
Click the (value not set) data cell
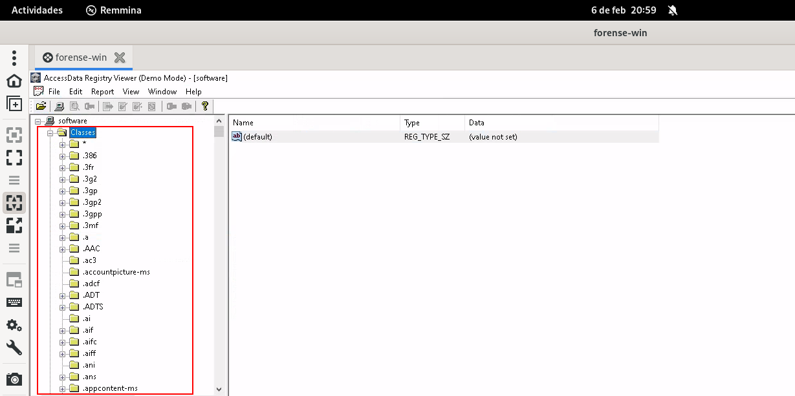tap(493, 137)
